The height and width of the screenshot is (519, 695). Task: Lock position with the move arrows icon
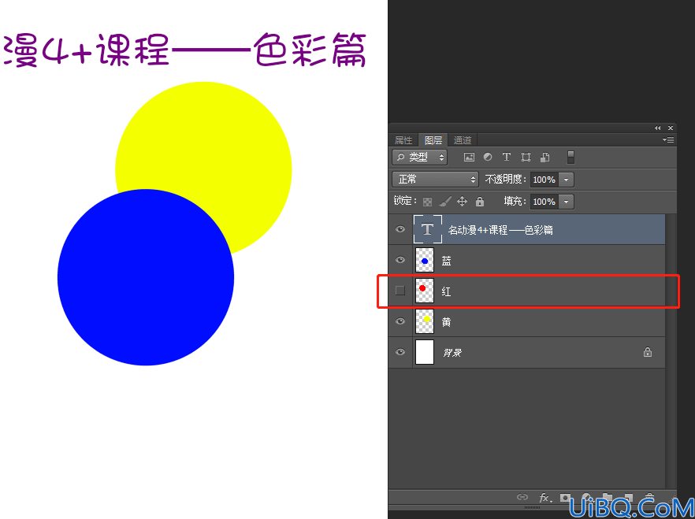462,202
